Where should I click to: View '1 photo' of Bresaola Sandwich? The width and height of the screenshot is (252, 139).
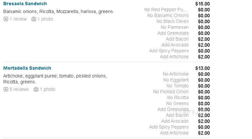click(x=45, y=19)
